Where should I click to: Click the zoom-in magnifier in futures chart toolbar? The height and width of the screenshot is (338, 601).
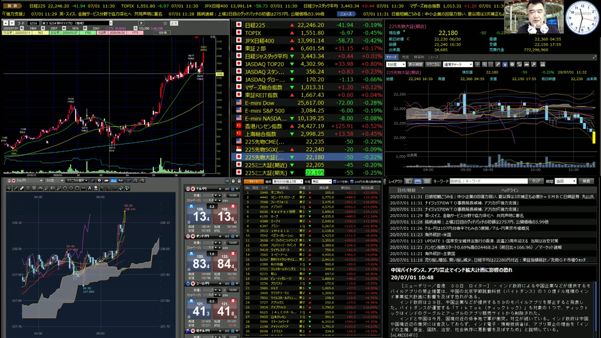tap(485, 64)
